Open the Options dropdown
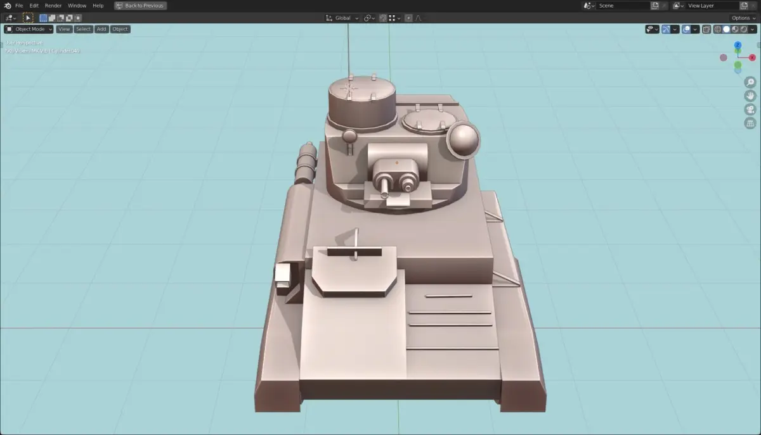This screenshot has height=435, width=761. [x=743, y=18]
